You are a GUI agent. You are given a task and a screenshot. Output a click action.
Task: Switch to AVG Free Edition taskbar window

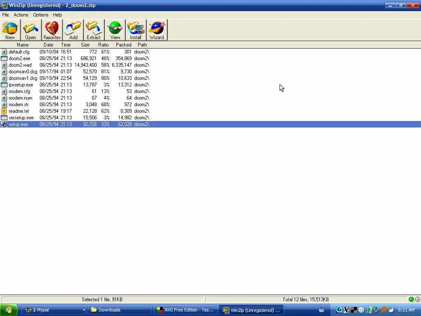(185, 310)
